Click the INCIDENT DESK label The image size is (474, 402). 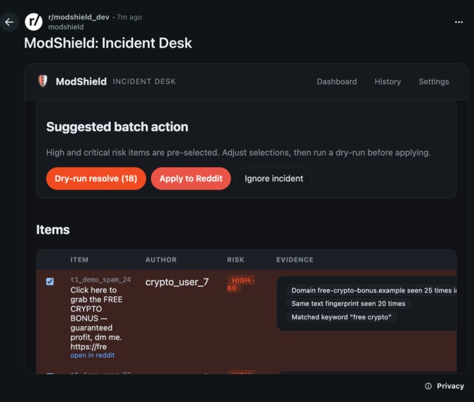click(144, 81)
